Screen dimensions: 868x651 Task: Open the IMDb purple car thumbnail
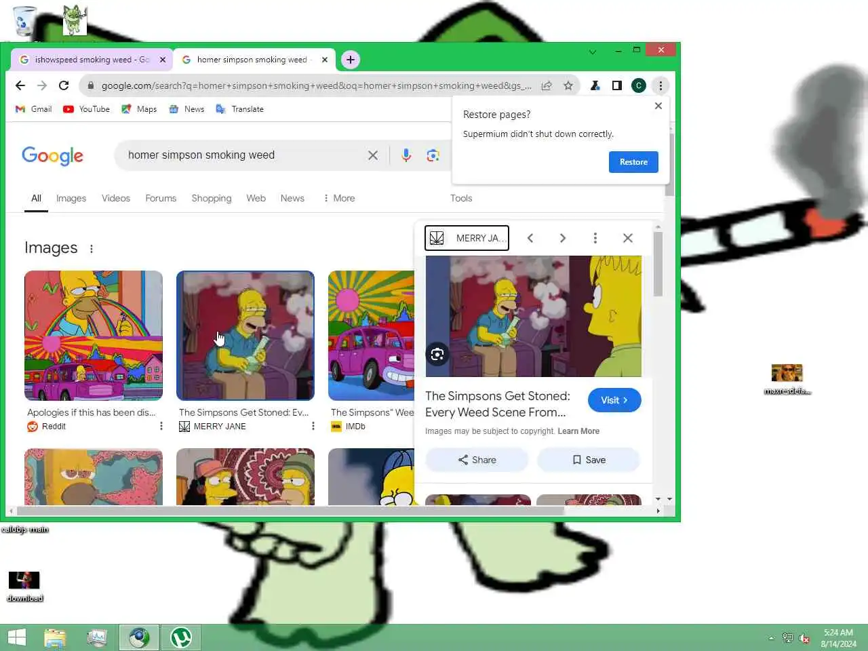click(371, 336)
